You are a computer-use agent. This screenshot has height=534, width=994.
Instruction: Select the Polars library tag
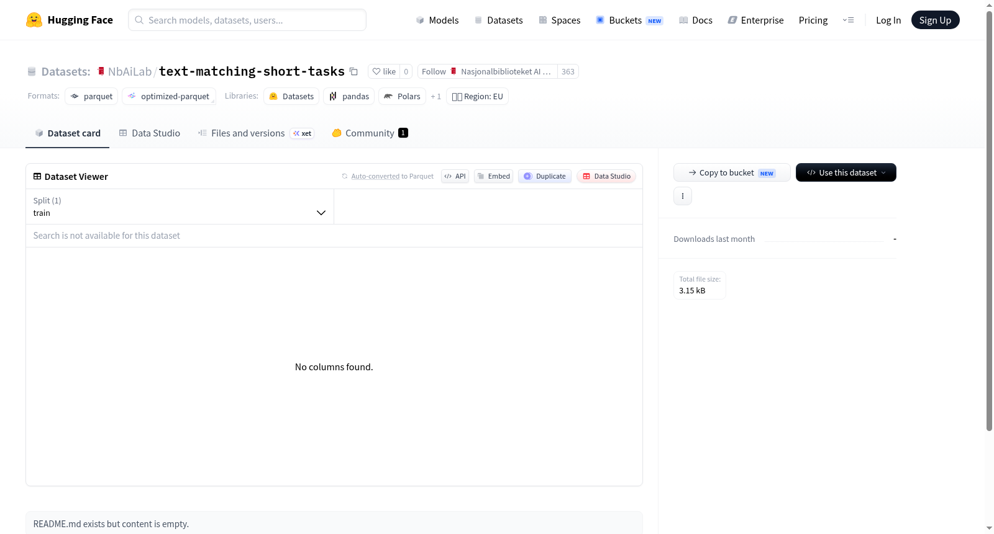click(x=403, y=96)
